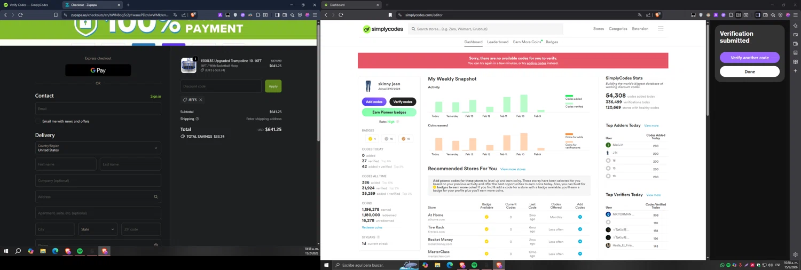This screenshot has height=270, width=801.
Task: Click the Windows Start button on right taskbar
Action: click(x=326, y=265)
